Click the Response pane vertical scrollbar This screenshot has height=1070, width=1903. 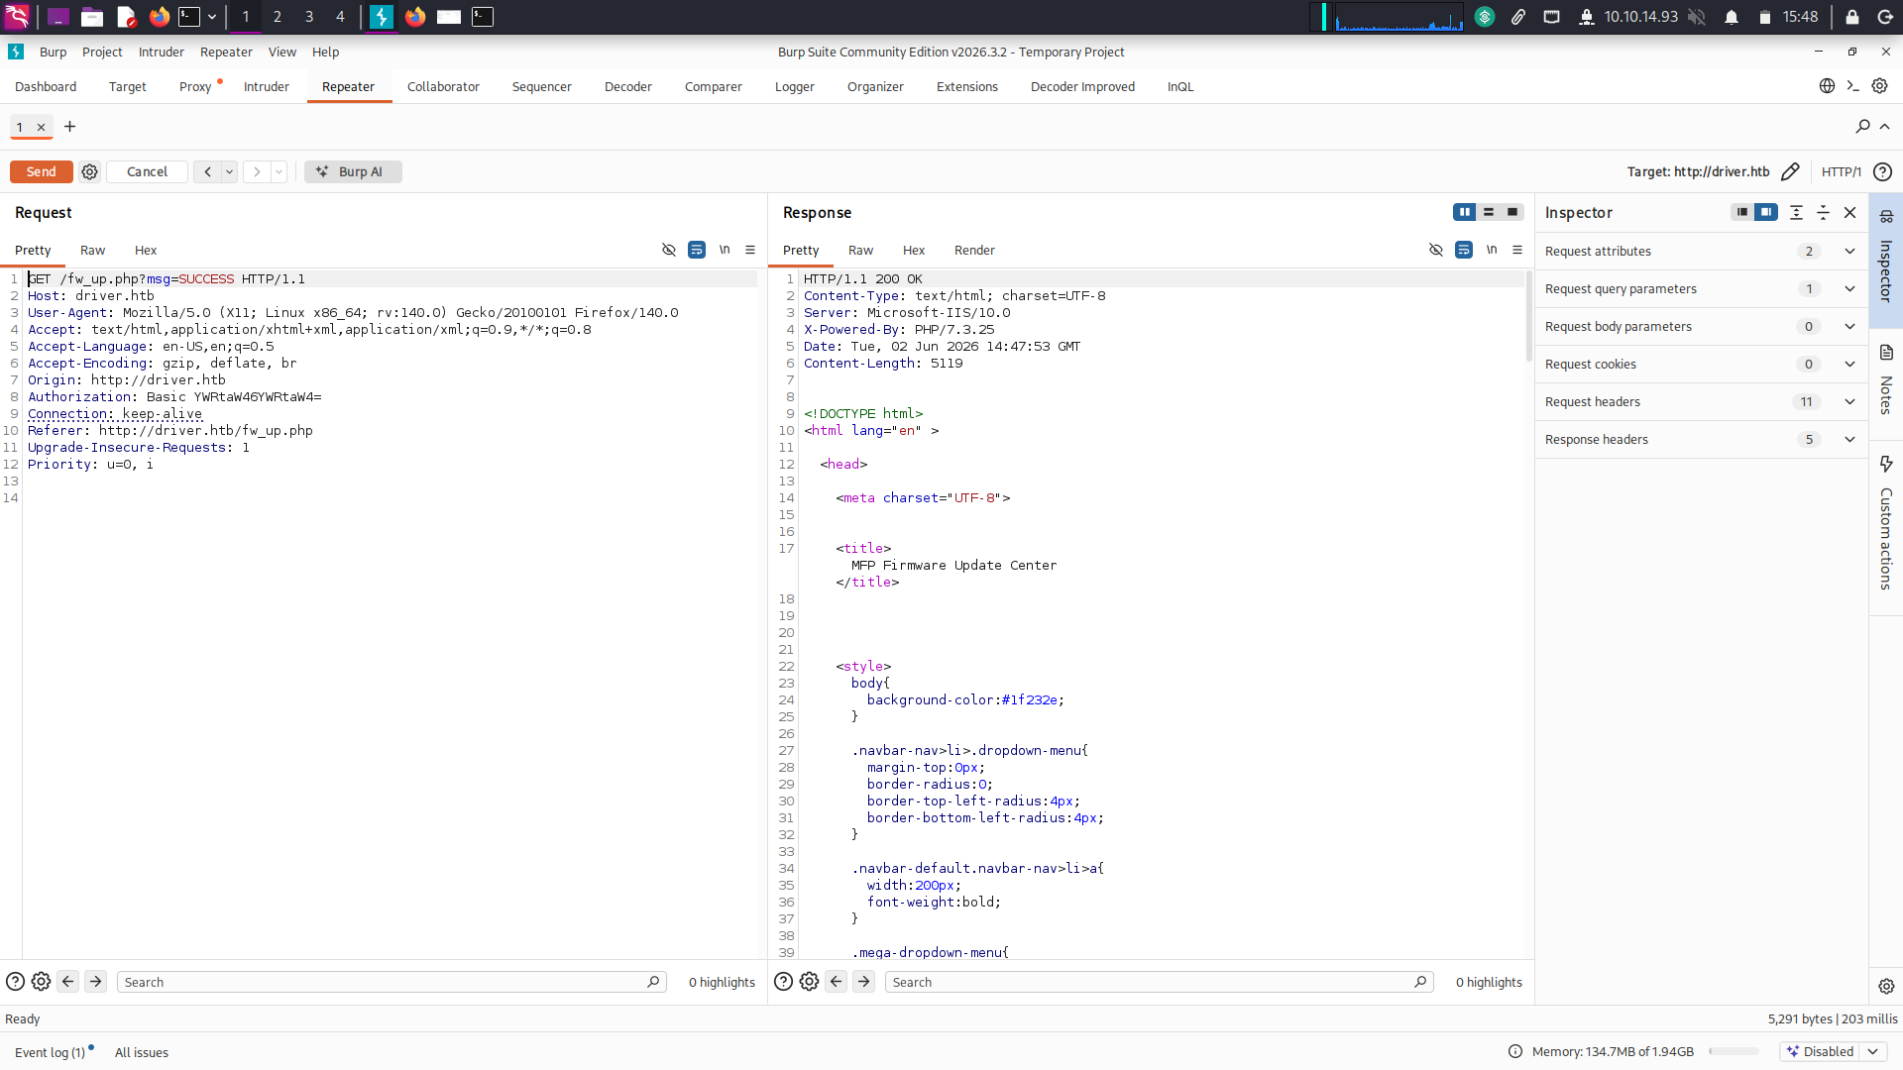click(x=1529, y=317)
